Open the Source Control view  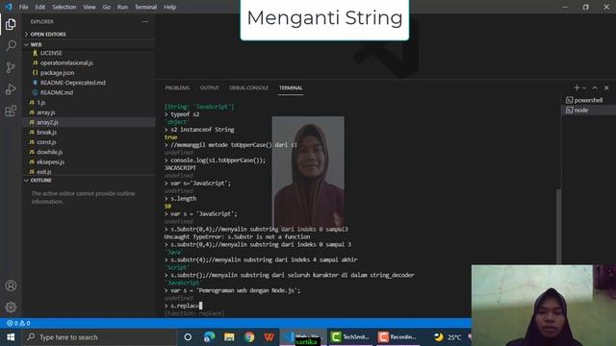pyautogui.click(x=11, y=67)
